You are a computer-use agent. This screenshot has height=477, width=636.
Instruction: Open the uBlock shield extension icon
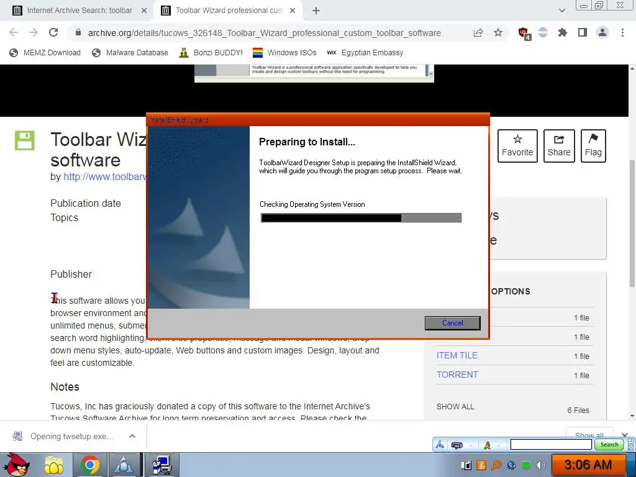pyautogui.click(x=524, y=33)
